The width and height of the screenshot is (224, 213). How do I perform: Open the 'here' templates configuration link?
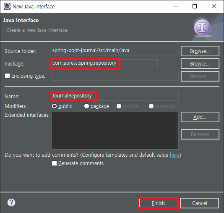(x=175, y=155)
